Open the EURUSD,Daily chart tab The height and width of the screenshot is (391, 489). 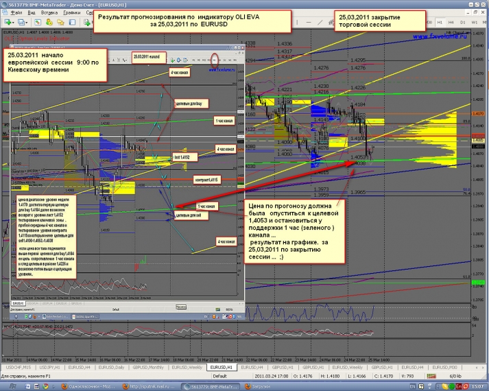tap(111, 367)
